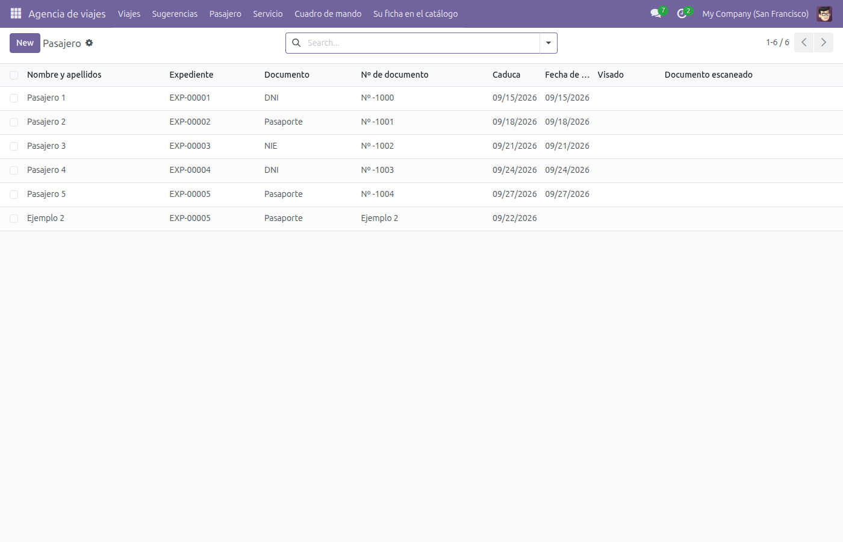Open Su ficha en el catálogo menu
Screen dimensions: 843x542
(415, 13)
